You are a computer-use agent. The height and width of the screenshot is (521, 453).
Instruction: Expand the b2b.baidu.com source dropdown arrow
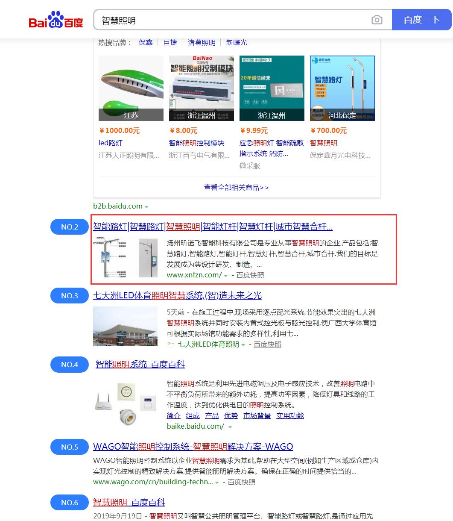coord(146,207)
